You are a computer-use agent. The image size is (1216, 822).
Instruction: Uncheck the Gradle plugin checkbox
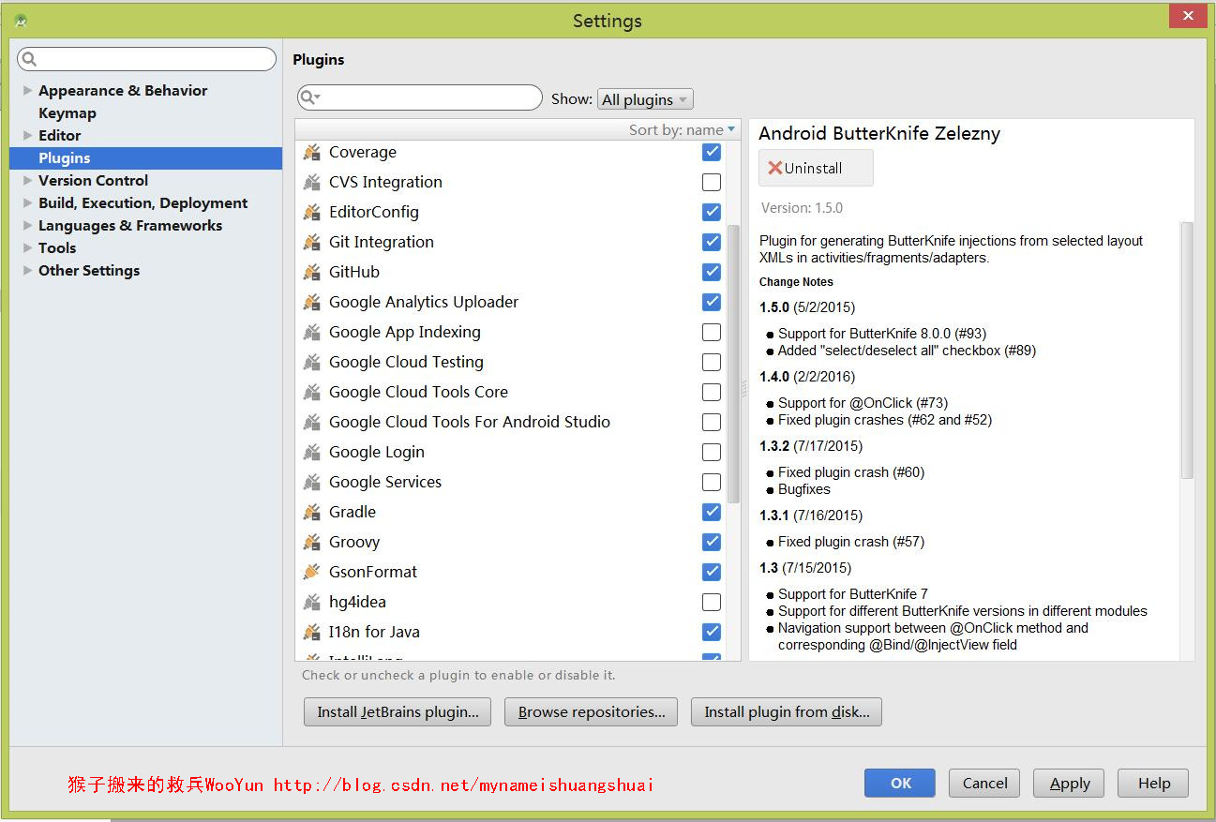[x=712, y=512]
